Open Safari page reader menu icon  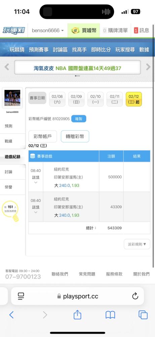pyautogui.click(x=21, y=296)
